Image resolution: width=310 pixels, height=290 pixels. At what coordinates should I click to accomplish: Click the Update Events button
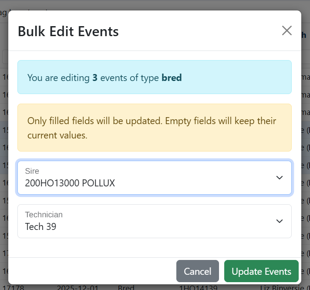(261, 271)
